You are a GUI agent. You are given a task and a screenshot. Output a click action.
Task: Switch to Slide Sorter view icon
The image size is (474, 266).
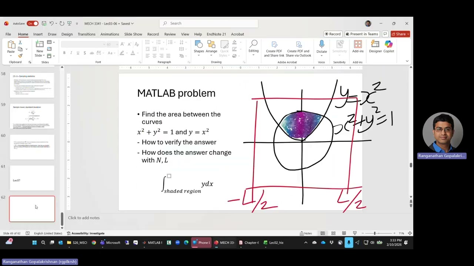(x=333, y=233)
